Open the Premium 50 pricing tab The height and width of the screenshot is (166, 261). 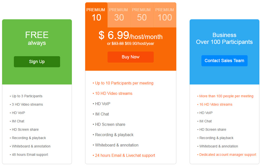(142, 15)
